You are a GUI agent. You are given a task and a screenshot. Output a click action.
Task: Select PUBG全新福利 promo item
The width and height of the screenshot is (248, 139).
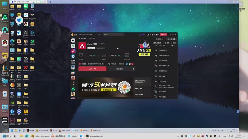point(142,94)
